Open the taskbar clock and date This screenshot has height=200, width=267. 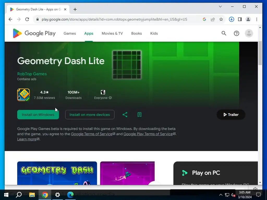tap(245, 195)
